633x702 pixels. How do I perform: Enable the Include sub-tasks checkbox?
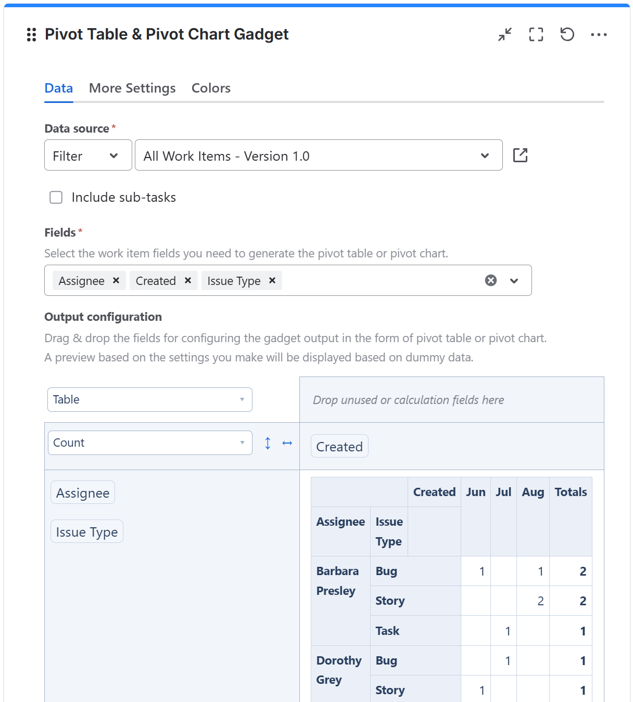pyautogui.click(x=56, y=197)
